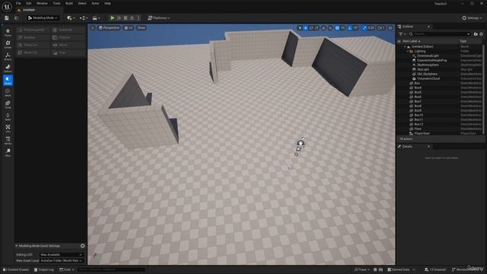487x274 pixels.
Task: Collapse the Untitled (Editor) world node
Action: (x=405, y=46)
